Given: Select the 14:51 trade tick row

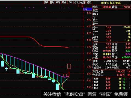Looking at the screenshot, I should click(x=111, y=88).
